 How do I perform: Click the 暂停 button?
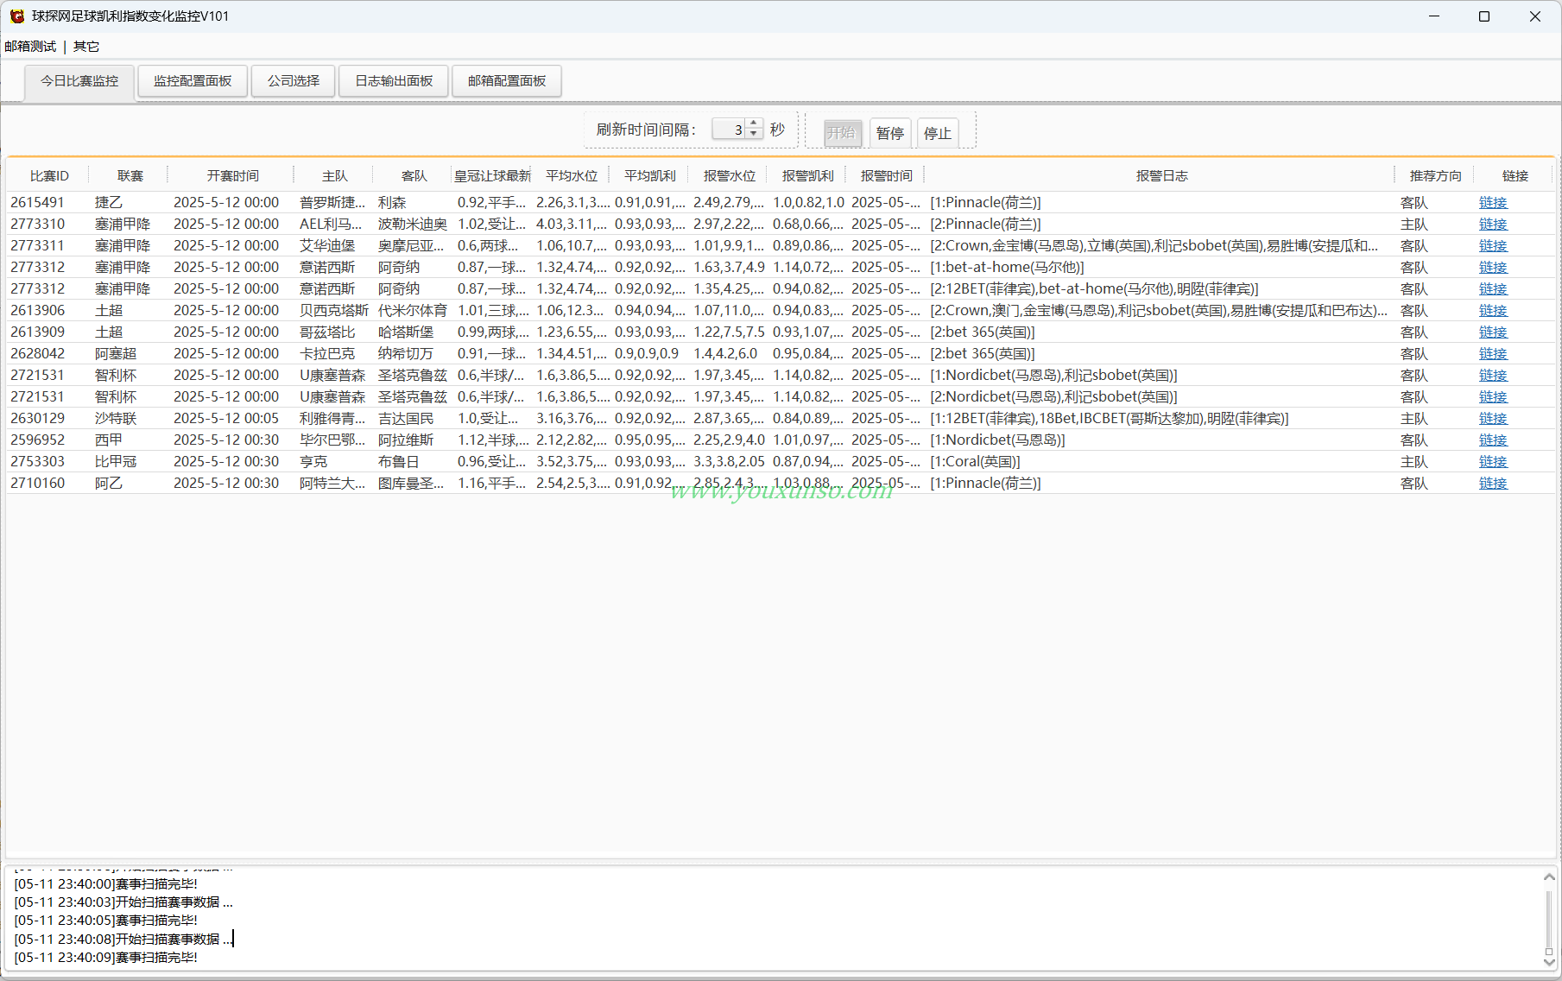point(890,133)
